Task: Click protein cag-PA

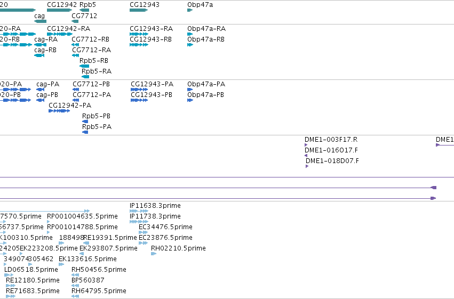Action: coord(48,84)
